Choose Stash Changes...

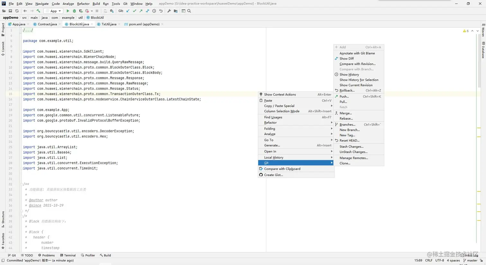coord(359,146)
